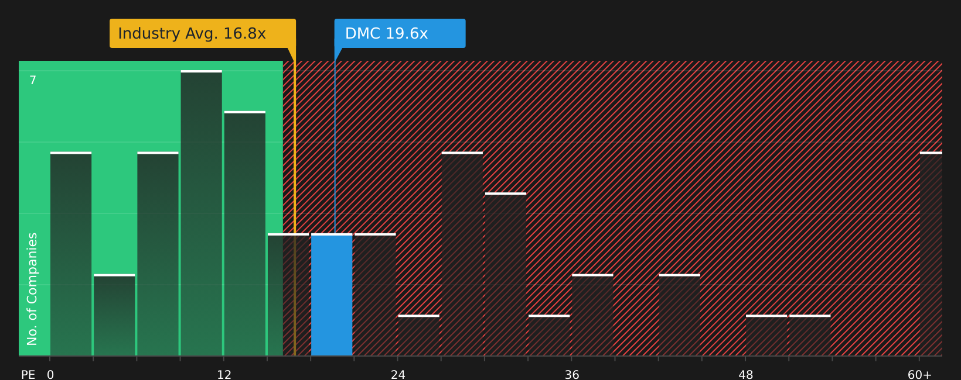This screenshot has height=380, width=961.
Task: Click the x-axis label 0
Action: pyautogui.click(x=50, y=375)
